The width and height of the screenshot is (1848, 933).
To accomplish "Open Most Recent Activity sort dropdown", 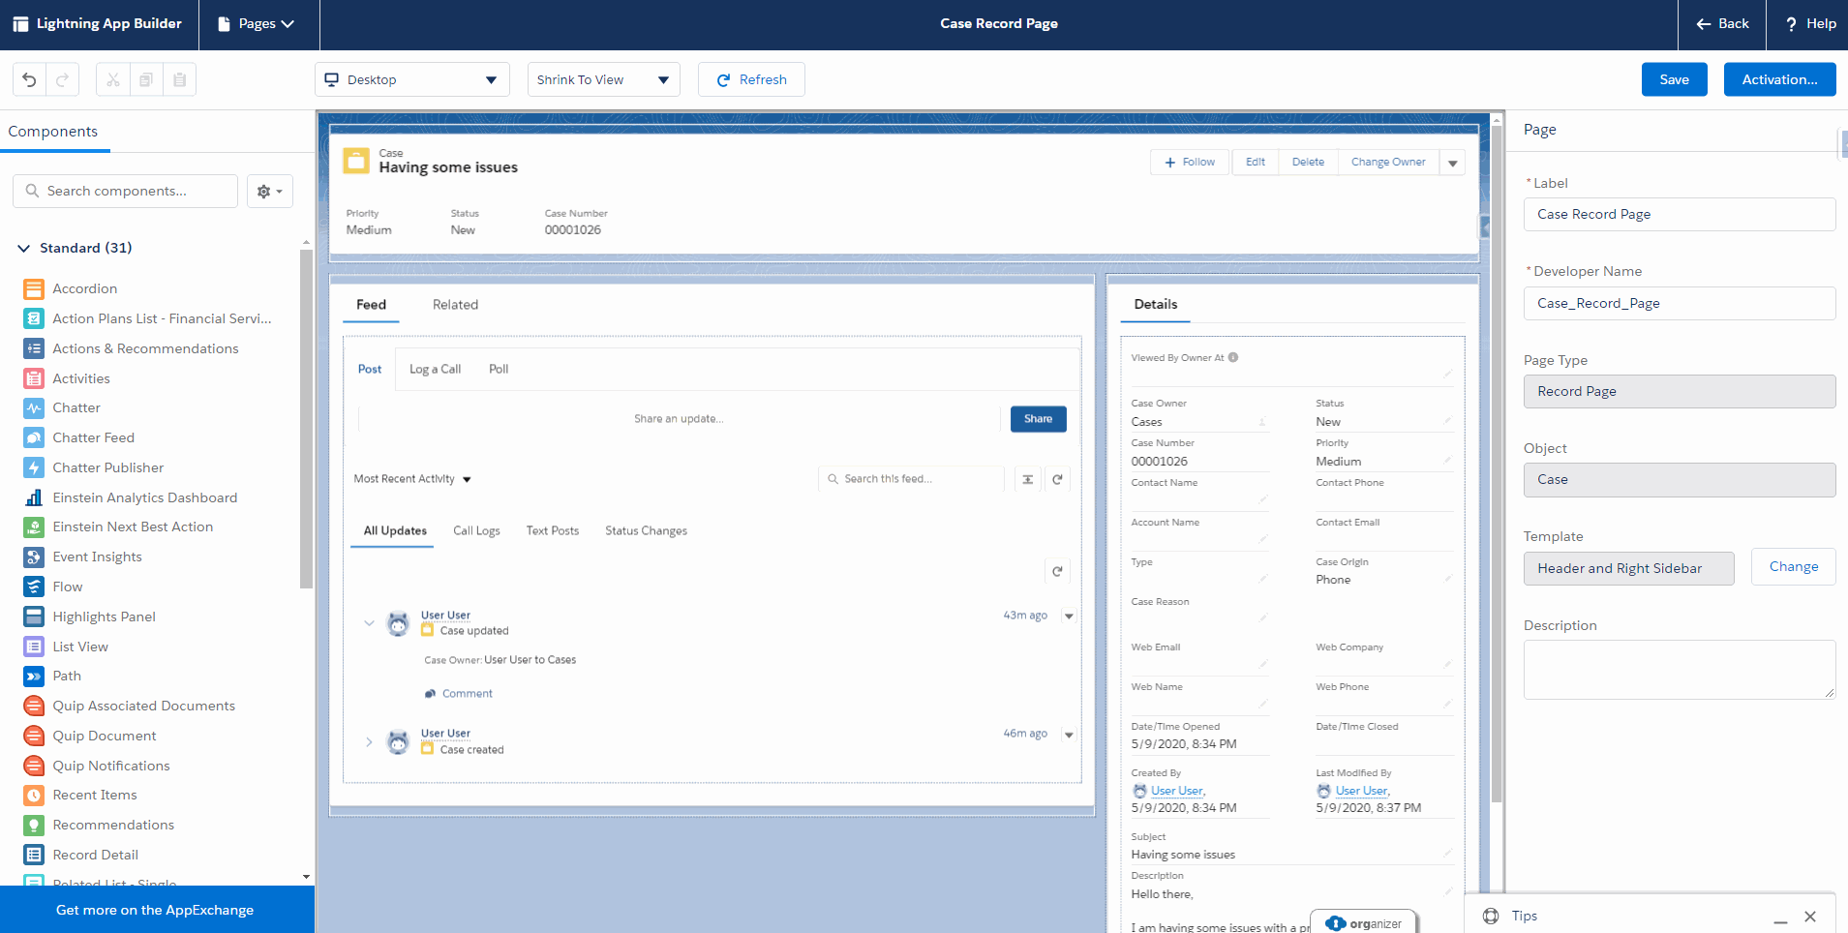I will [x=412, y=479].
